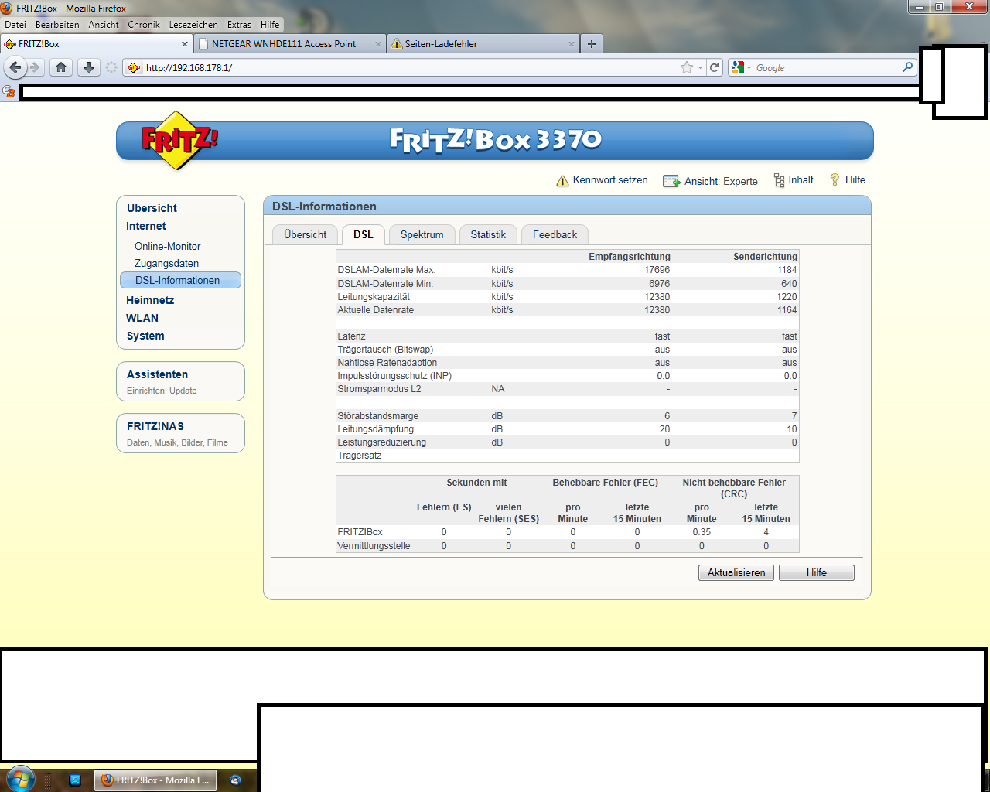
Task: Reload the page with the refresh icon
Action: coord(715,67)
